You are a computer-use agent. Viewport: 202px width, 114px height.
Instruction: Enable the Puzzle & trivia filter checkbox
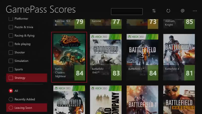[x=11, y=27]
